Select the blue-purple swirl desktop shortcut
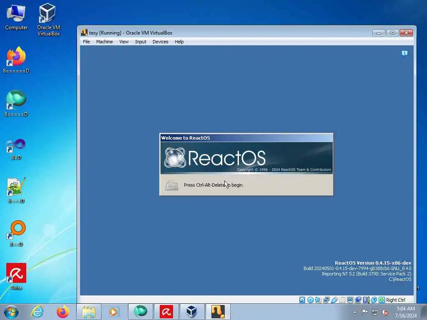 click(16, 149)
